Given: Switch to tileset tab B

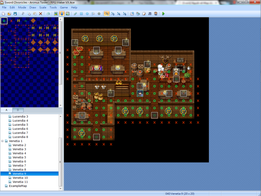Looking at the screenshot, I should [x=18, y=110].
